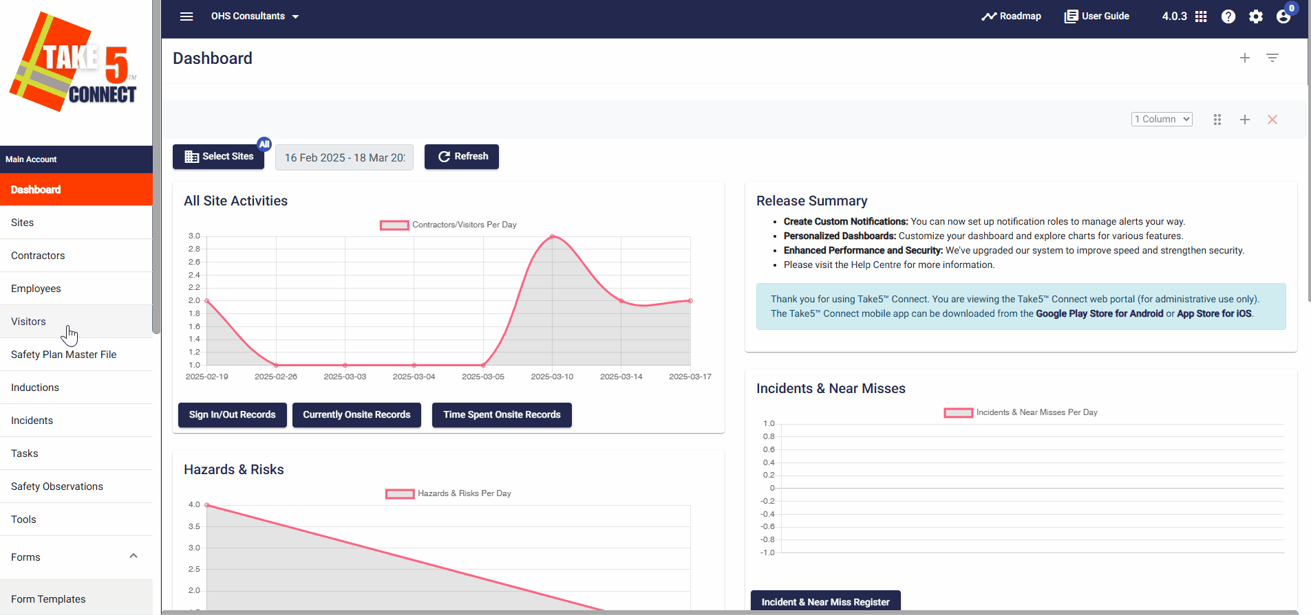The width and height of the screenshot is (1311, 615).
Task: Click App Store for iOS link
Action: coord(1214,313)
